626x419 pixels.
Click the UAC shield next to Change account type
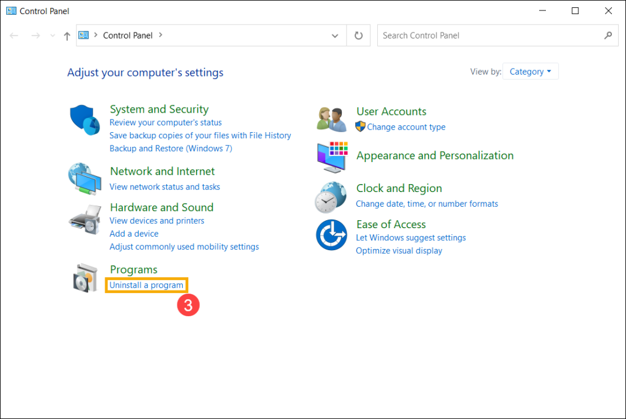coord(360,127)
